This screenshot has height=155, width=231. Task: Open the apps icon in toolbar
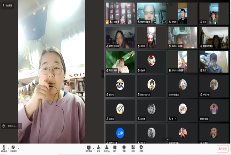coord(133,147)
